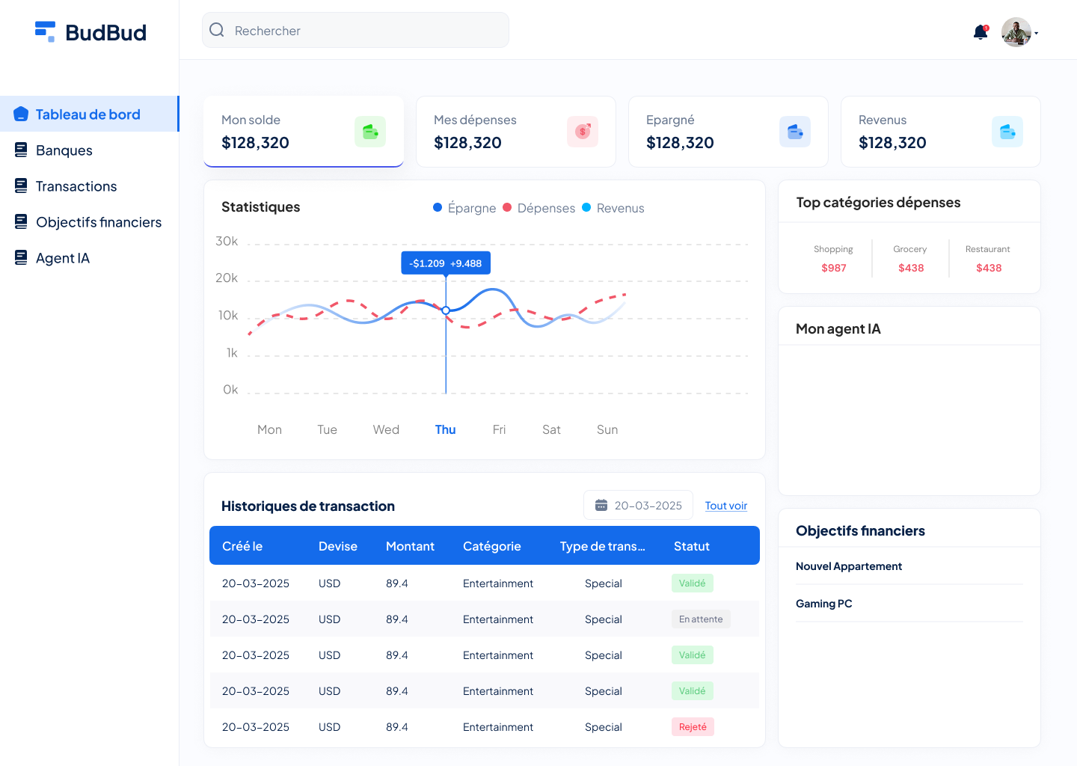The image size is (1077, 766).
Task: Click the Tout voir link
Action: tap(725, 506)
